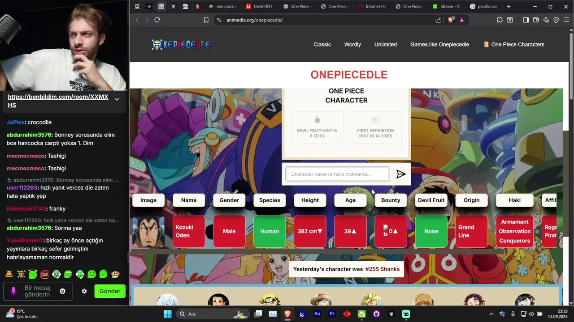Click the Height column header
The width and height of the screenshot is (574, 322).
tap(310, 200)
